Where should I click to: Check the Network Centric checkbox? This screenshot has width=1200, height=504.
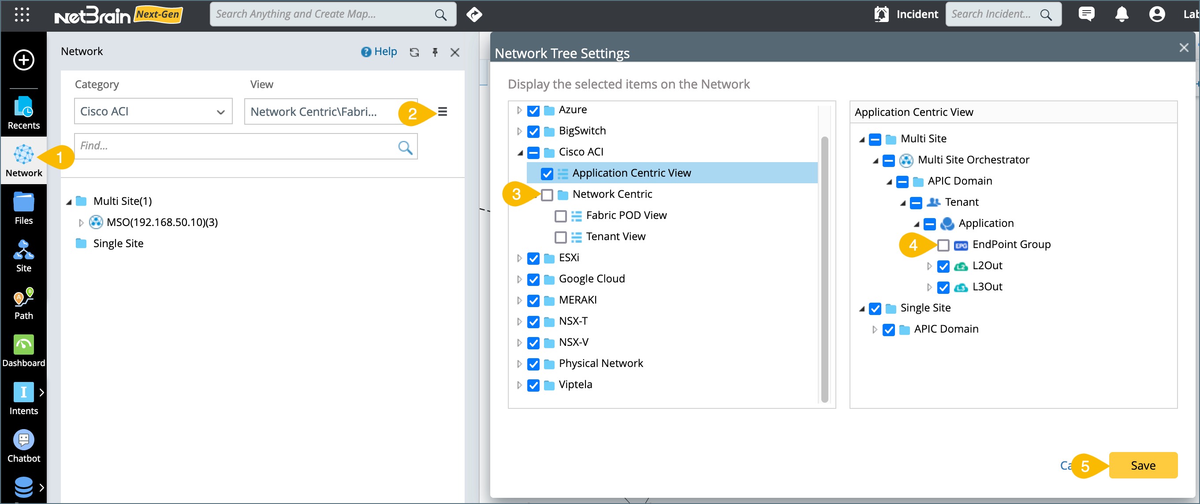547,195
